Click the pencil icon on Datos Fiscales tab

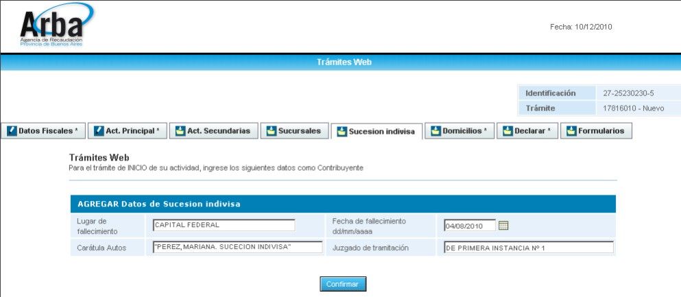(12, 131)
